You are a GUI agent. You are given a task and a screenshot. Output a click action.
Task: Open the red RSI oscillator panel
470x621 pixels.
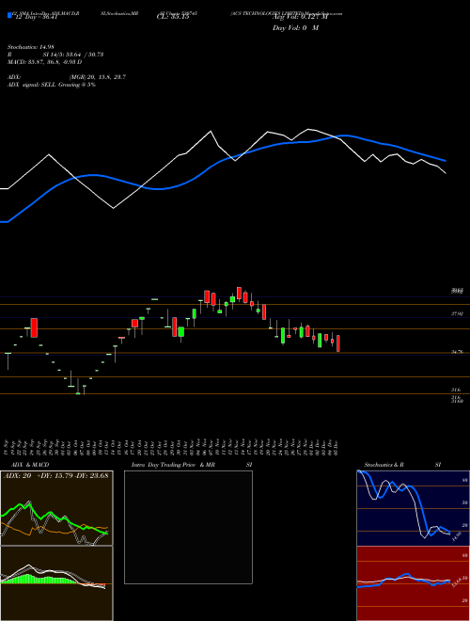(x=414, y=583)
